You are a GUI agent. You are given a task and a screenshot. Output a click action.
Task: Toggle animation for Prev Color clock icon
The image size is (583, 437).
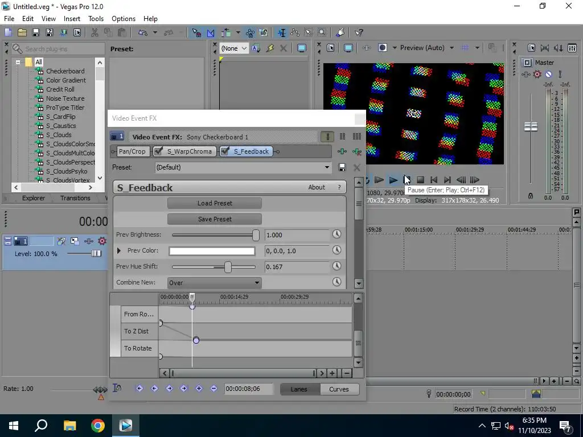click(336, 250)
